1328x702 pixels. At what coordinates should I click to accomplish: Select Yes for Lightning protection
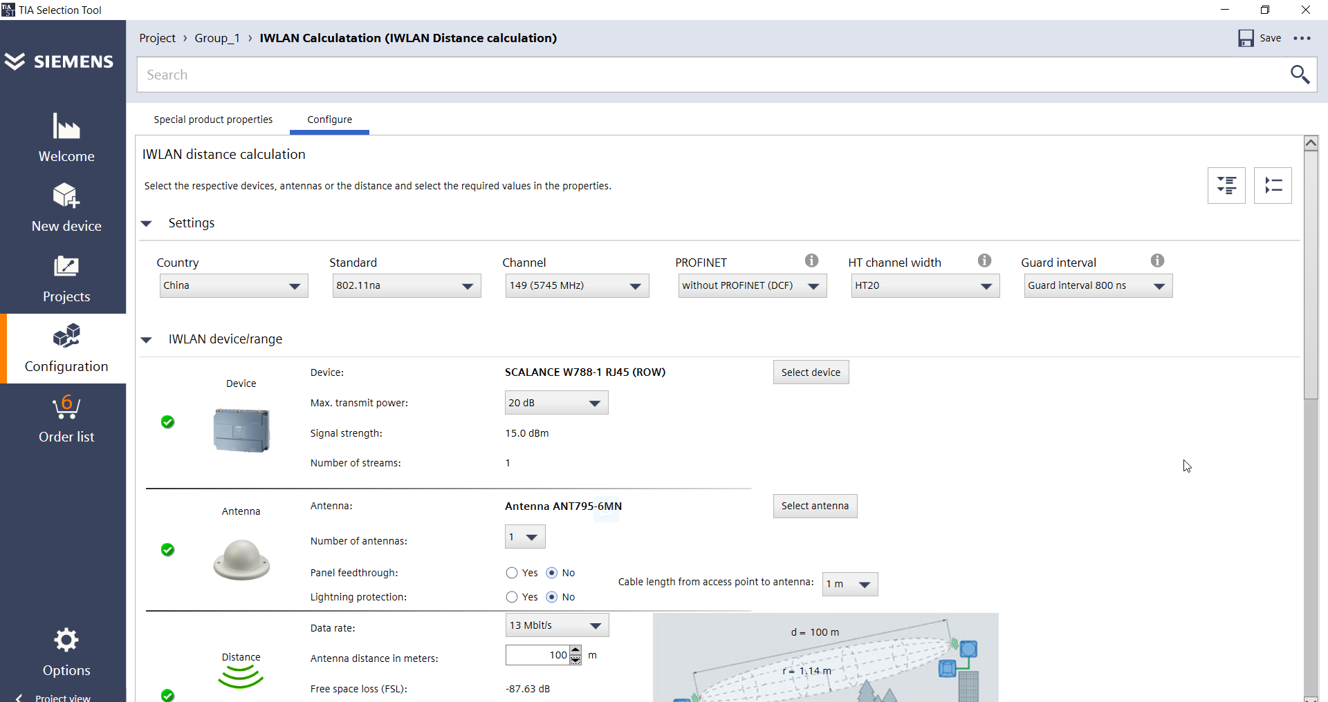(x=512, y=597)
